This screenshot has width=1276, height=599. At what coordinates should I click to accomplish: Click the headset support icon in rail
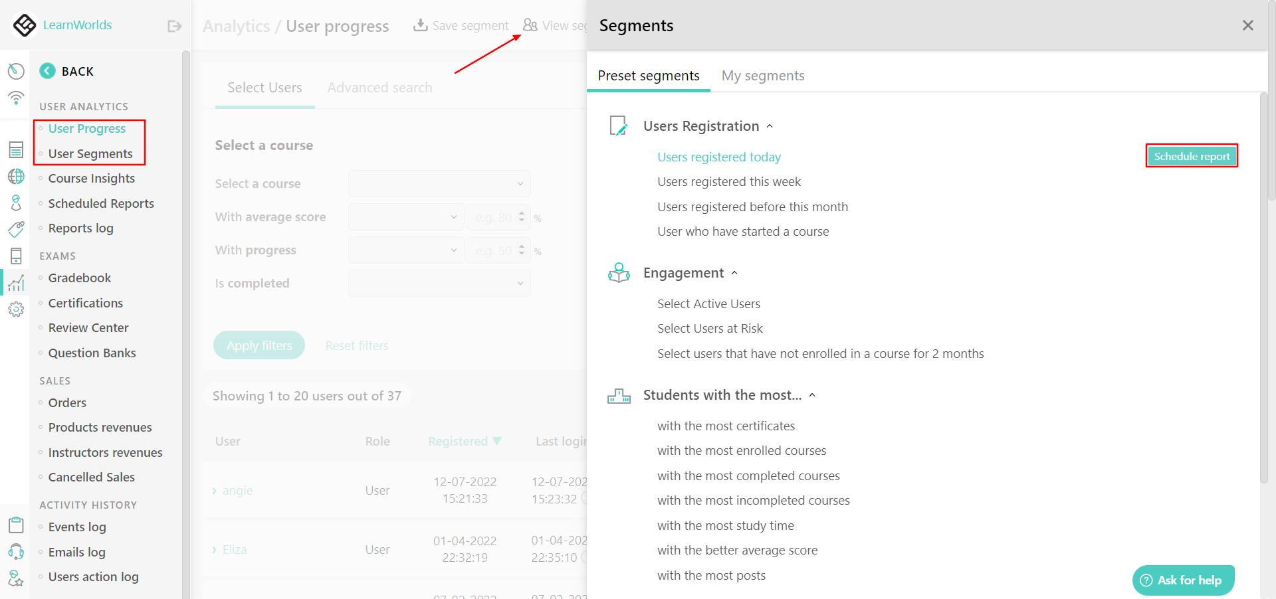[x=16, y=552]
